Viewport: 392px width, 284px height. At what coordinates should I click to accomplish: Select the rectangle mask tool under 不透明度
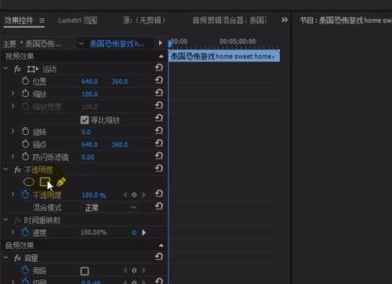click(x=45, y=182)
